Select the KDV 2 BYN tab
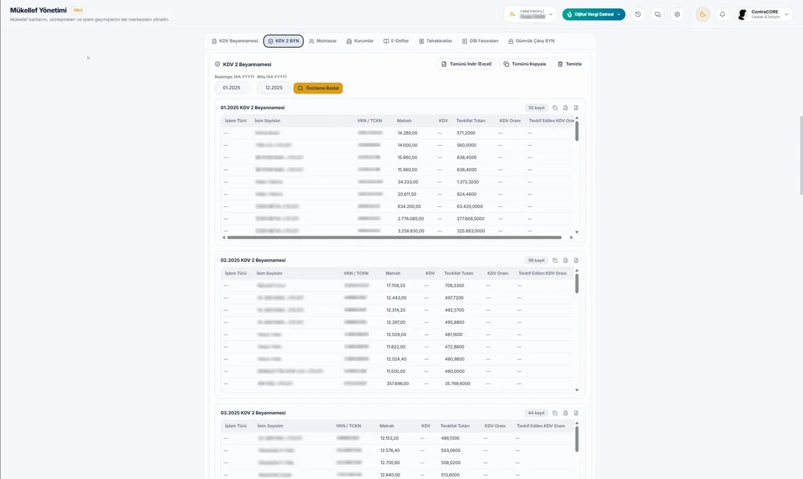Viewport: 803px width, 479px height. point(284,41)
